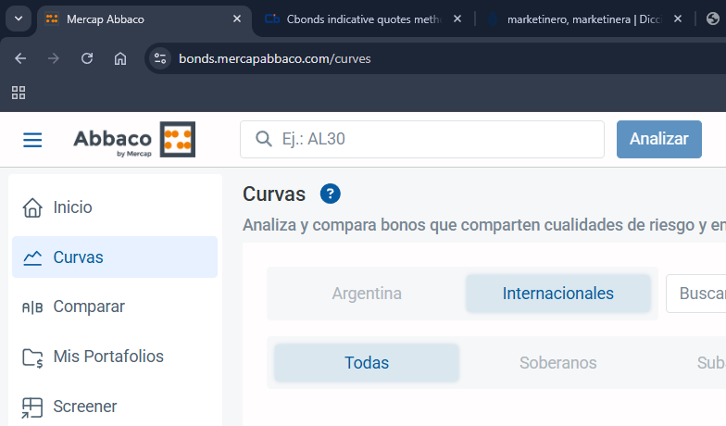The height and width of the screenshot is (426, 726).
Task: Click the Buscar input field
Action: click(x=696, y=294)
